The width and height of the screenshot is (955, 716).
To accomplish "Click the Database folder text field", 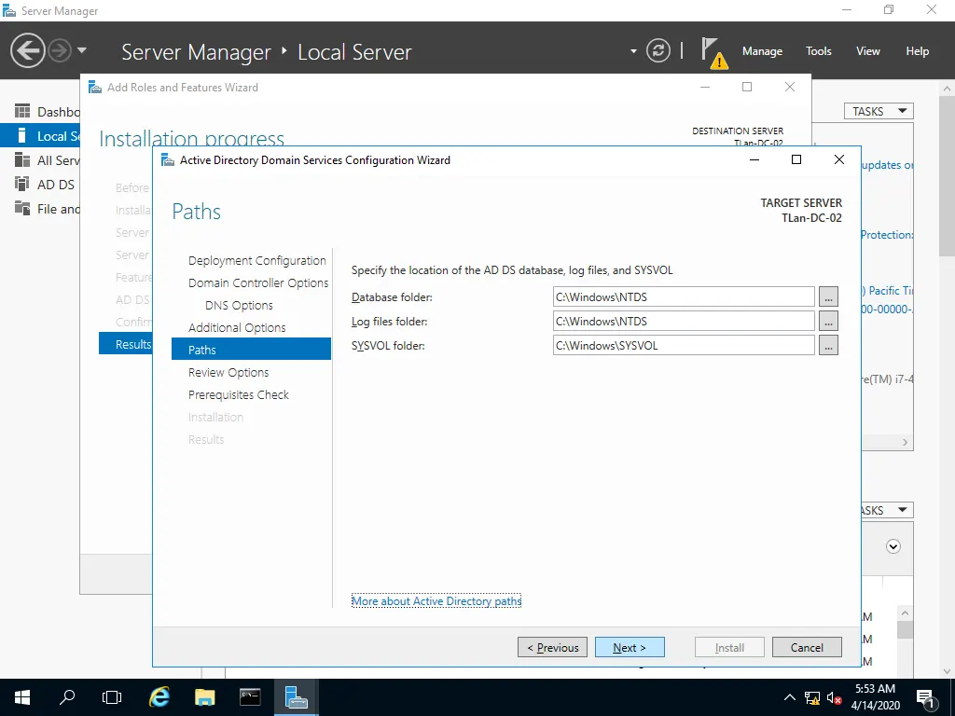I will tap(684, 297).
